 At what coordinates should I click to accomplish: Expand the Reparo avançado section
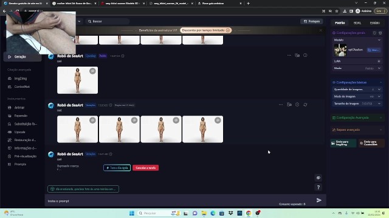[x=357, y=130]
